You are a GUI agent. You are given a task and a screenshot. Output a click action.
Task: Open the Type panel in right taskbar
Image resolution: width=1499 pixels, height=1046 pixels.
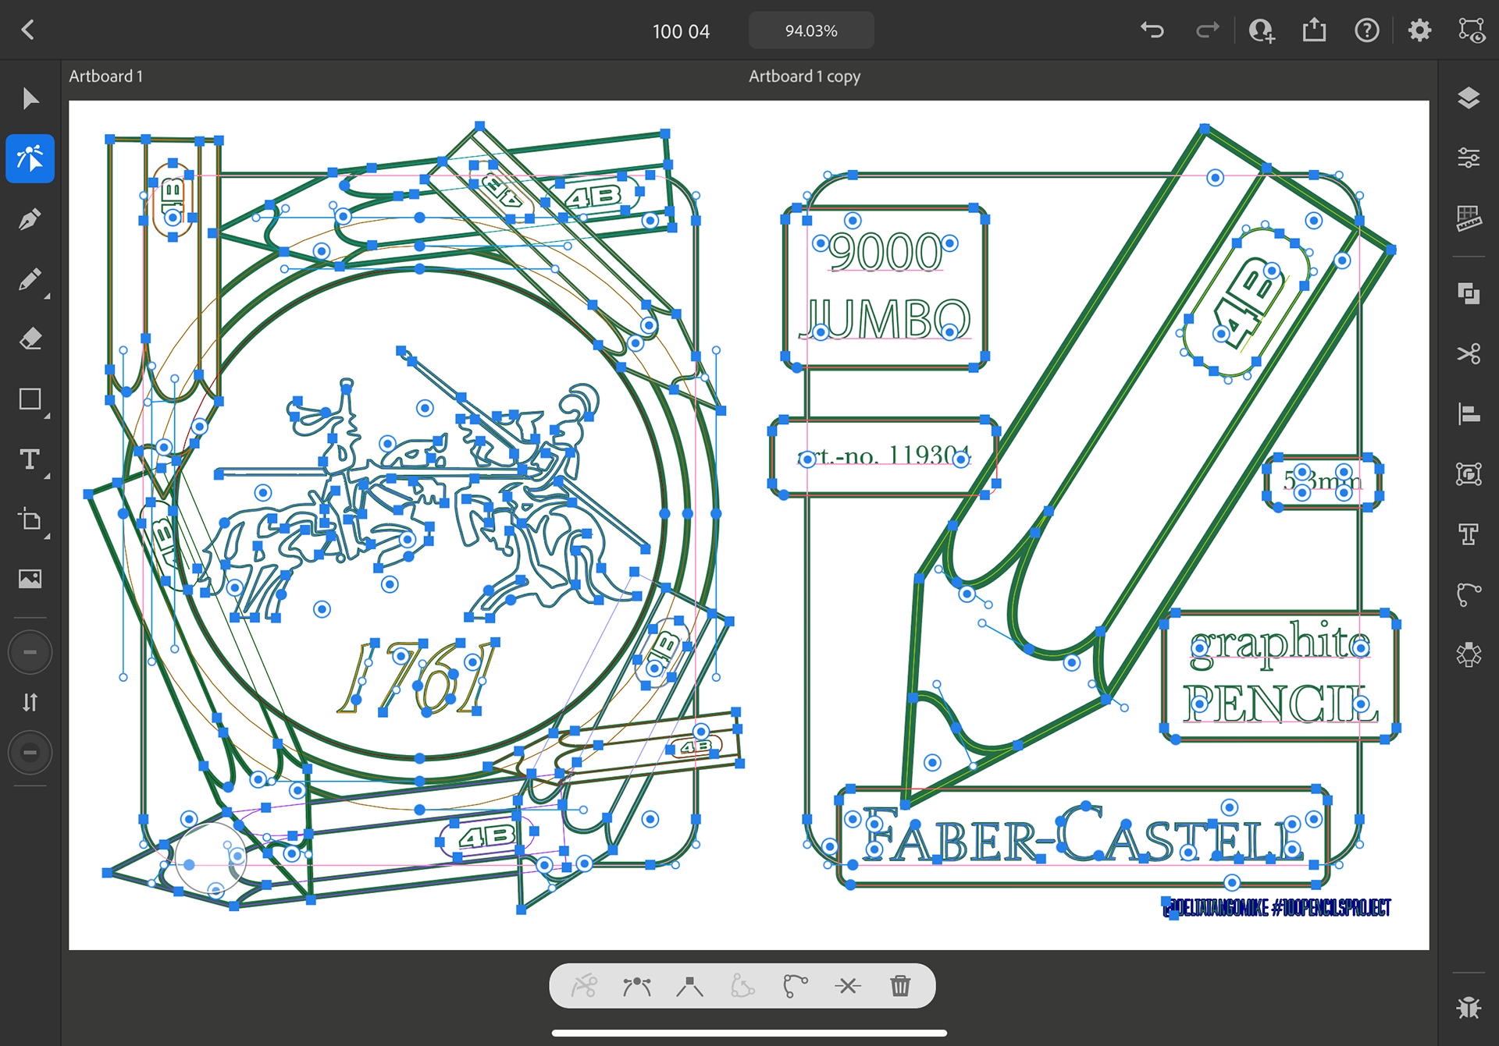[1469, 534]
